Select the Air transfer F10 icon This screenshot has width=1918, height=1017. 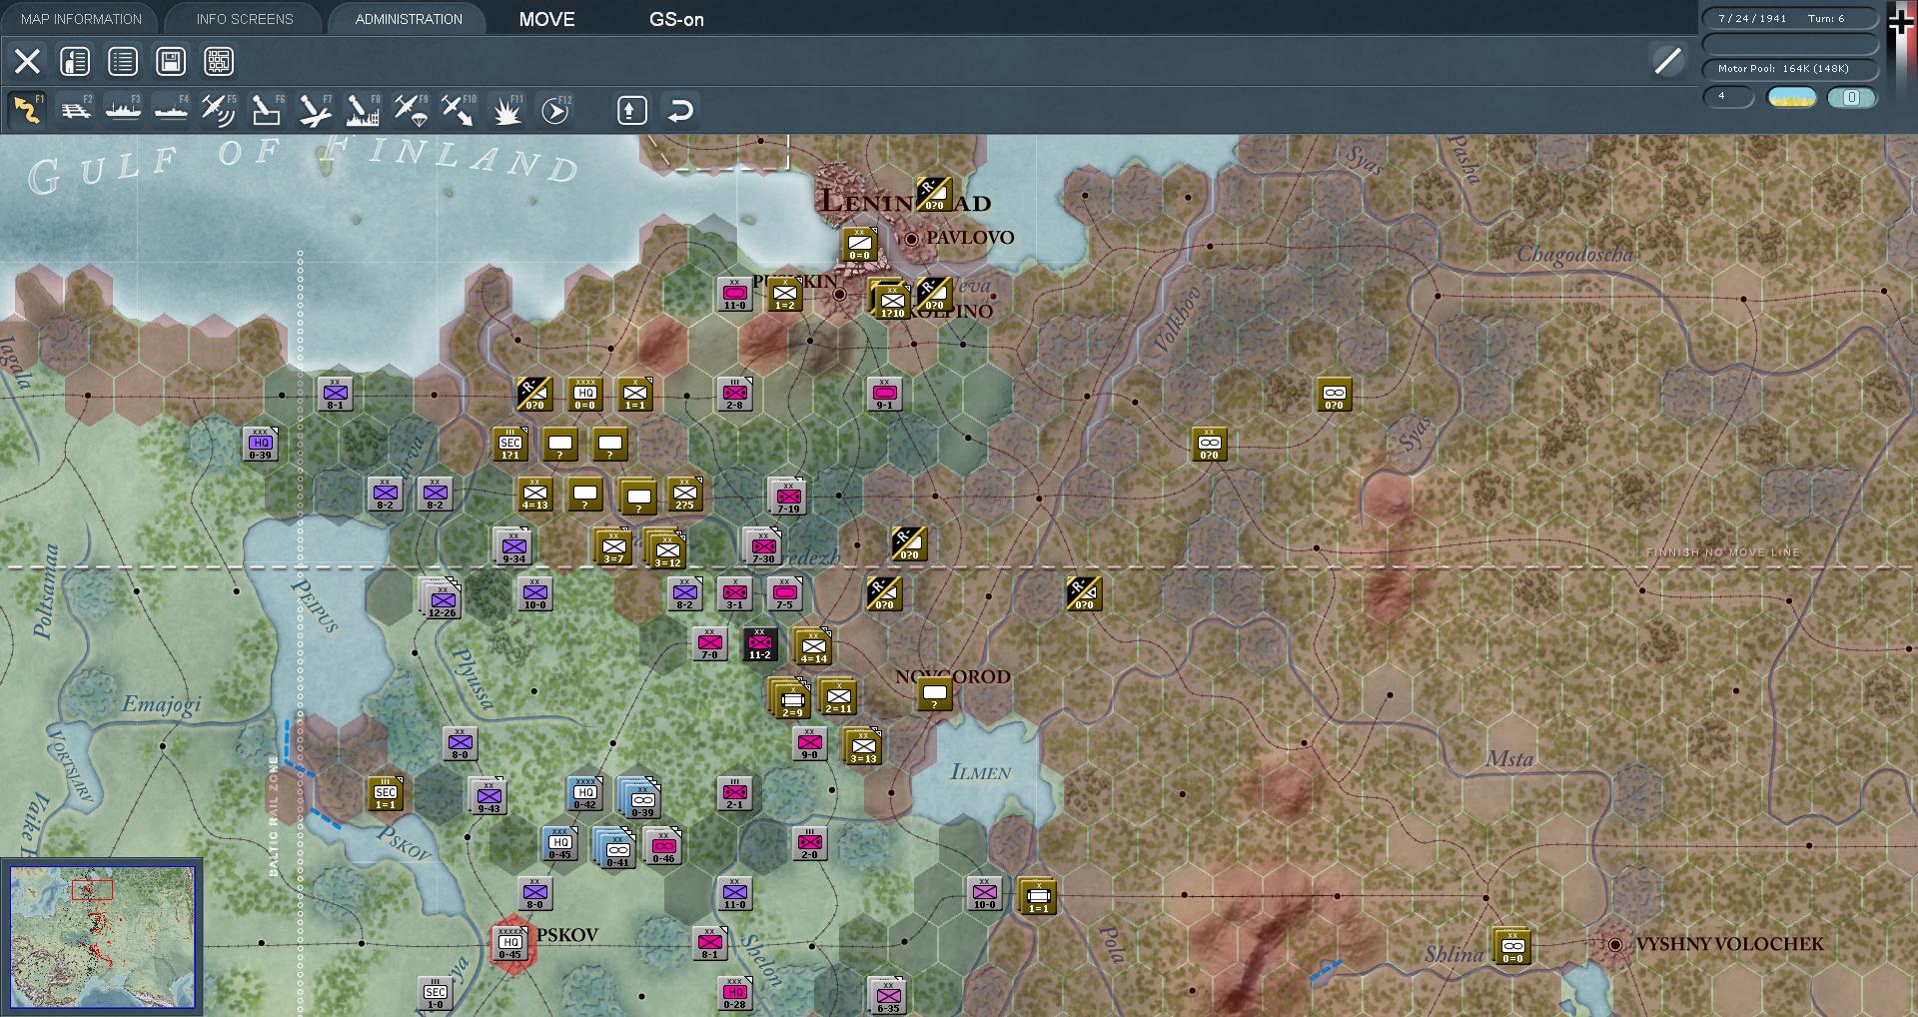click(459, 110)
